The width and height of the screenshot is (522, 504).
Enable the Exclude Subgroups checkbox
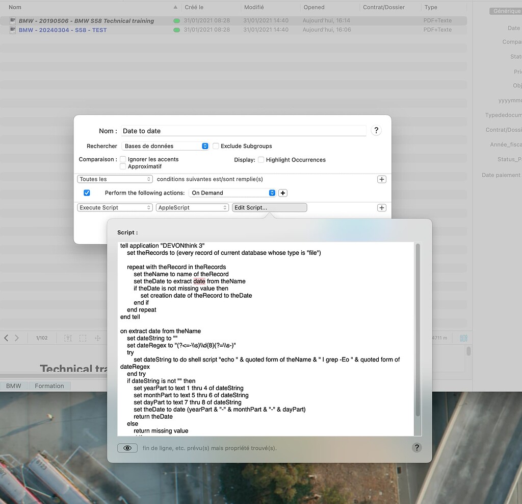(216, 146)
